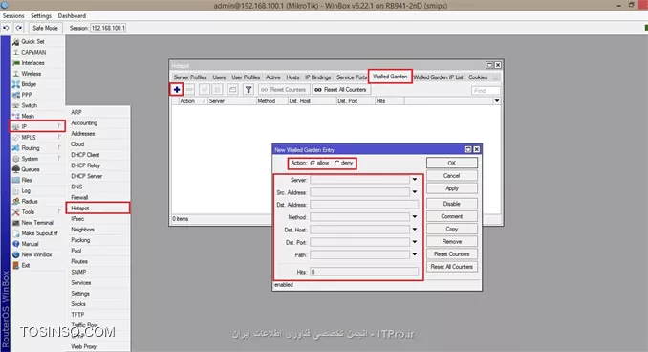Select the allow action radio button

[313, 163]
